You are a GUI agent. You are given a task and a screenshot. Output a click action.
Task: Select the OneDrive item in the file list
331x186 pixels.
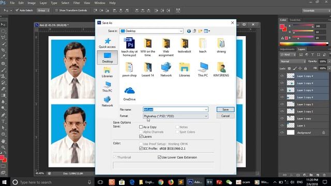(x=129, y=94)
